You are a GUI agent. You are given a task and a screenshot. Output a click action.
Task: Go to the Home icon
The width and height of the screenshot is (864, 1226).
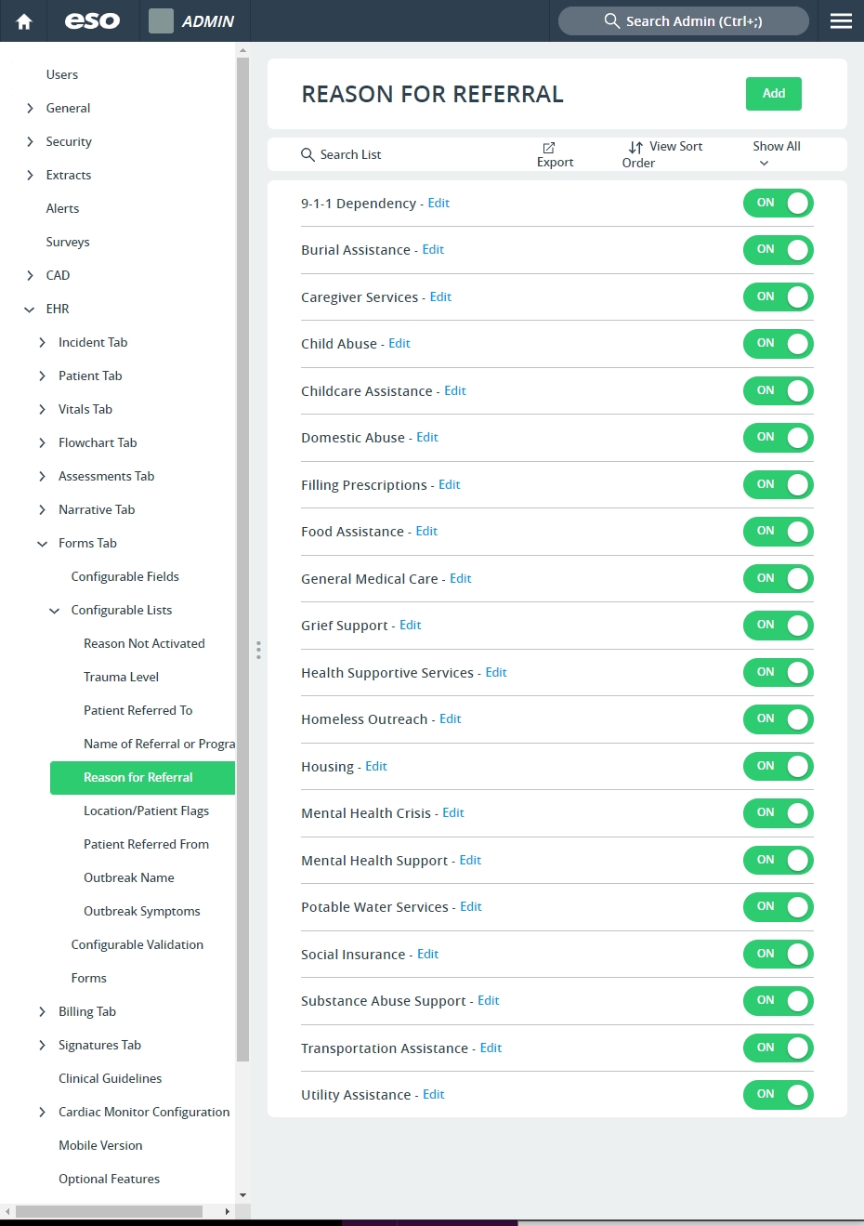pos(24,21)
